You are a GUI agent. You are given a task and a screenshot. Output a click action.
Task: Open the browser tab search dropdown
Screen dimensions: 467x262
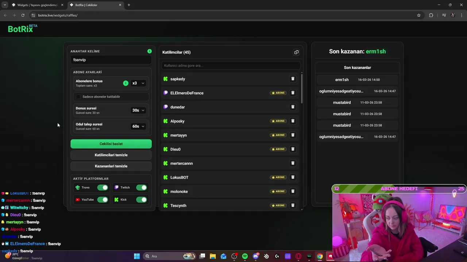coord(5,5)
